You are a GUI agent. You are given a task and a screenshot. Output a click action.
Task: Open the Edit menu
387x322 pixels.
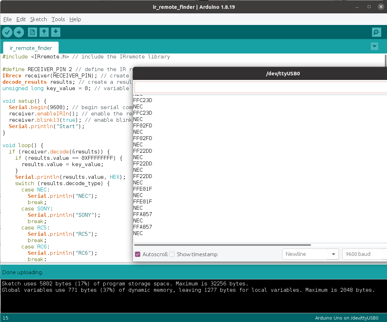pos(21,19)
